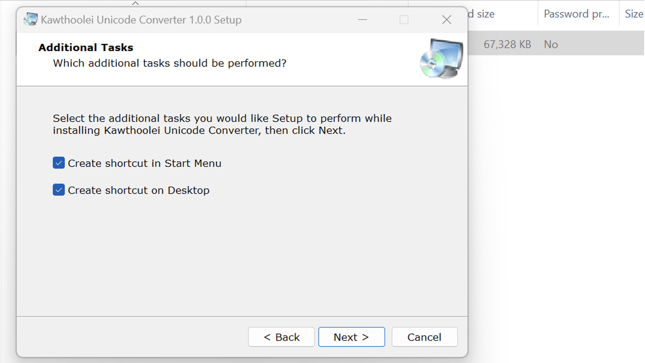Image resolution: width=645 pixels, height=363 pixels.
Task: Click the 'No' password protected cell
Action: (x=551, y=44)
